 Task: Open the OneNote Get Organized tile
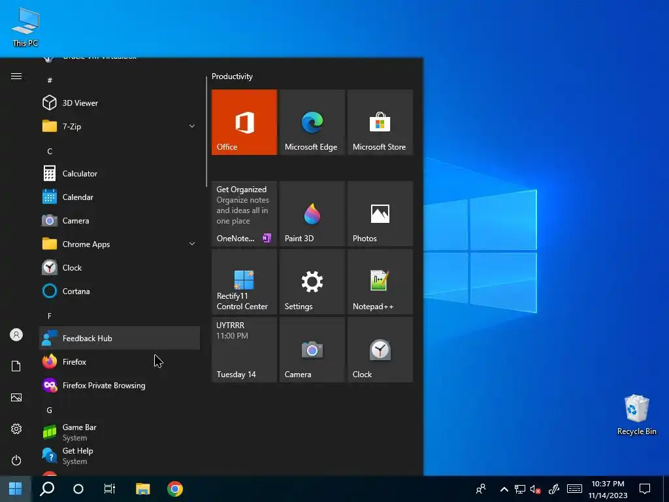pyautogui.click(x=244, y=214)
